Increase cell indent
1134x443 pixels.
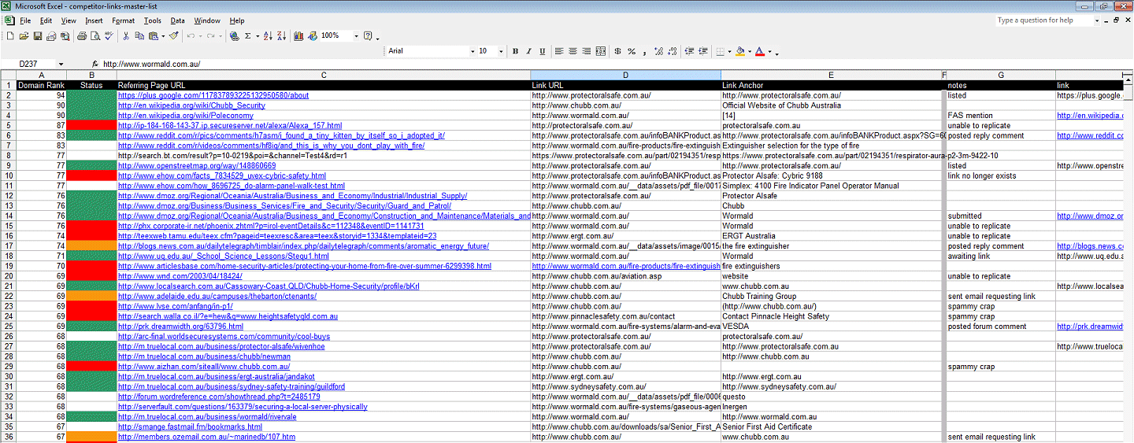pyautogui.click(x=703, y=51)
